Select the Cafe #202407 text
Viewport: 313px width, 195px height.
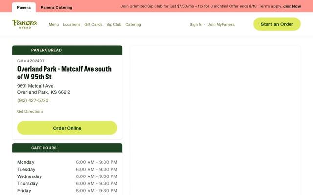click(31, 61)
